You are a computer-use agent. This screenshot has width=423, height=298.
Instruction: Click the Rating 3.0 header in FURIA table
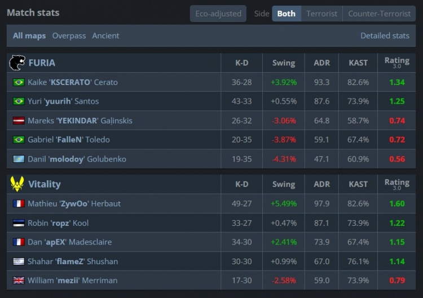point(396,63)
